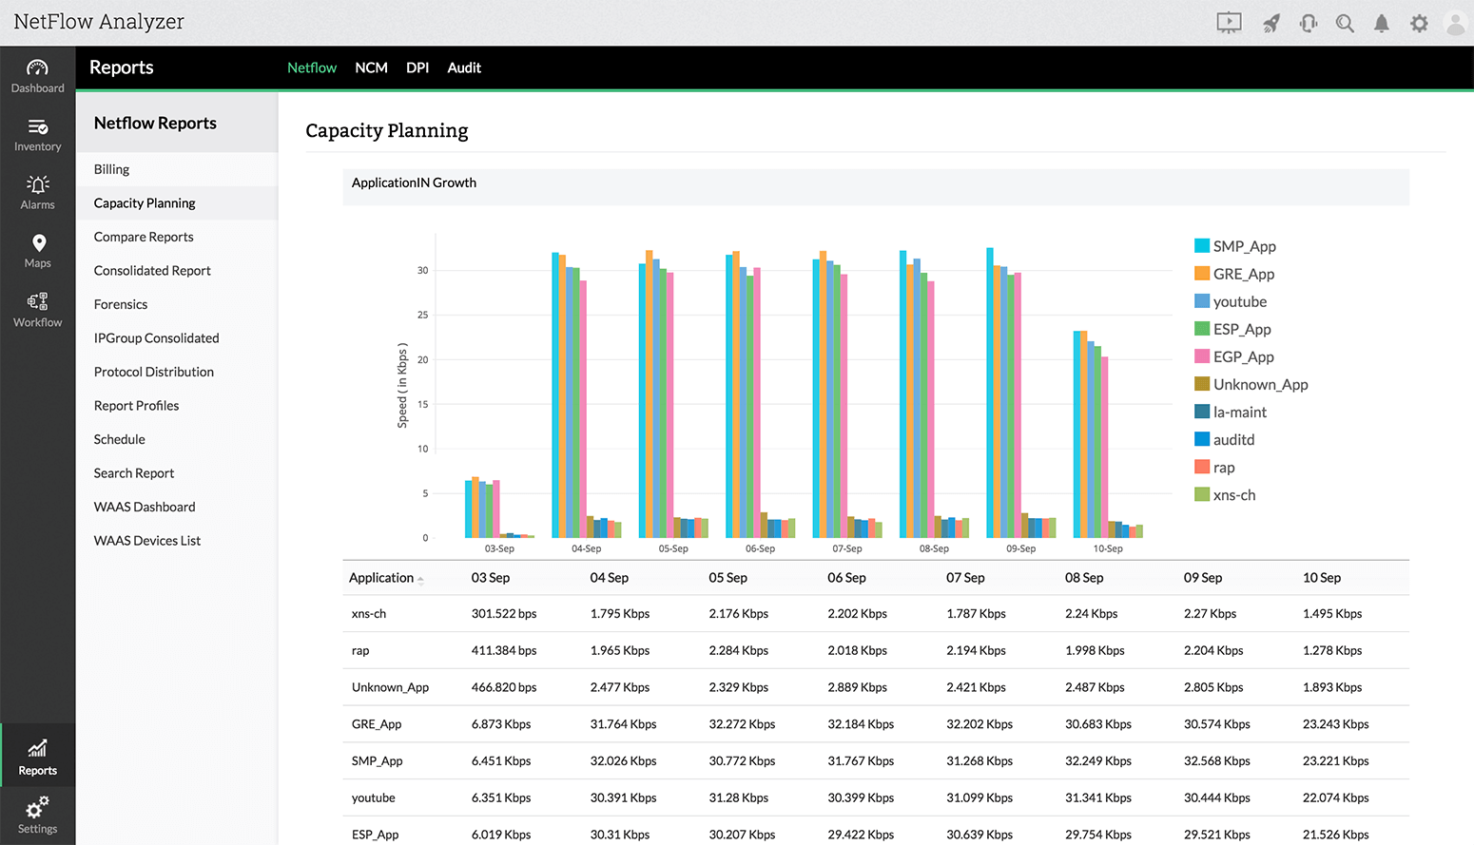Open the Workflow section
The image size is (1474, 845).
[x=37, y=310]
